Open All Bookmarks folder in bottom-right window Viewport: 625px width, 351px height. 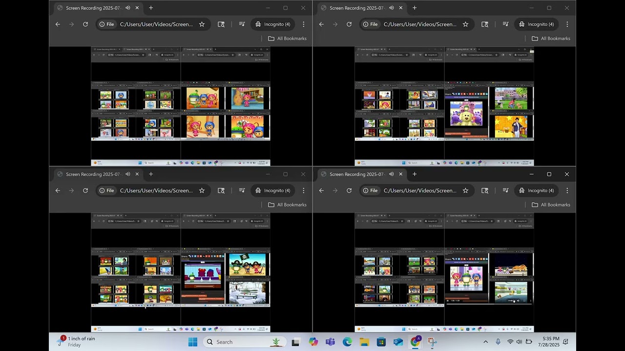point(551,205)
